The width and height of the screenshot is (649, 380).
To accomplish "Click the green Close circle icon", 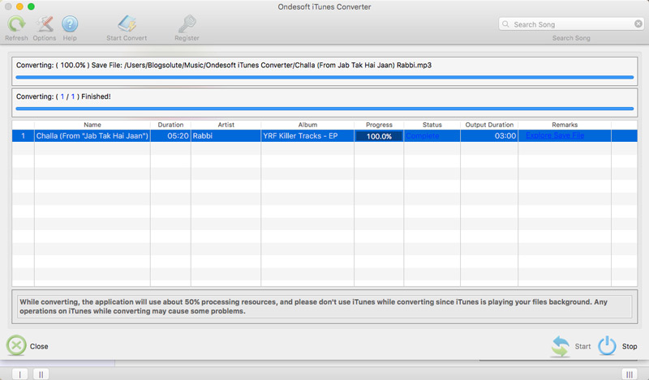I will [16, 346].
